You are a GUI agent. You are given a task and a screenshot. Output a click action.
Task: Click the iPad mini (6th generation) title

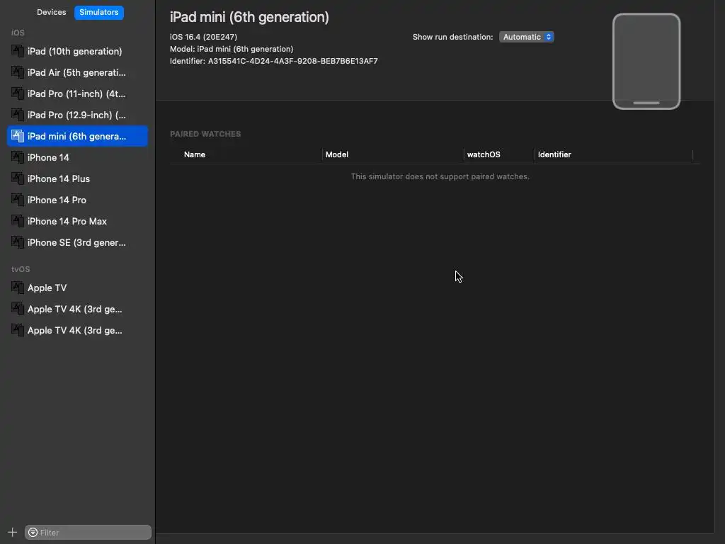(249, 17)
